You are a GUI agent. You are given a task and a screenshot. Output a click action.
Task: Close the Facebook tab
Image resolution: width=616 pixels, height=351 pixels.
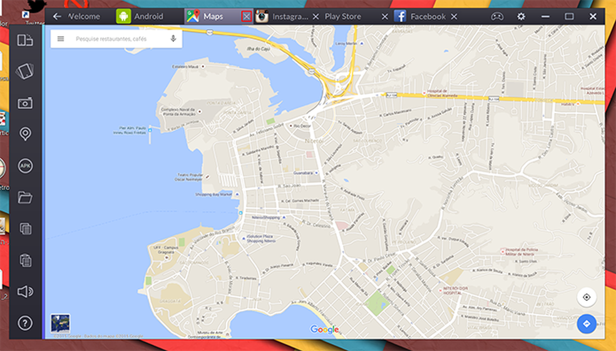(454, 16)
